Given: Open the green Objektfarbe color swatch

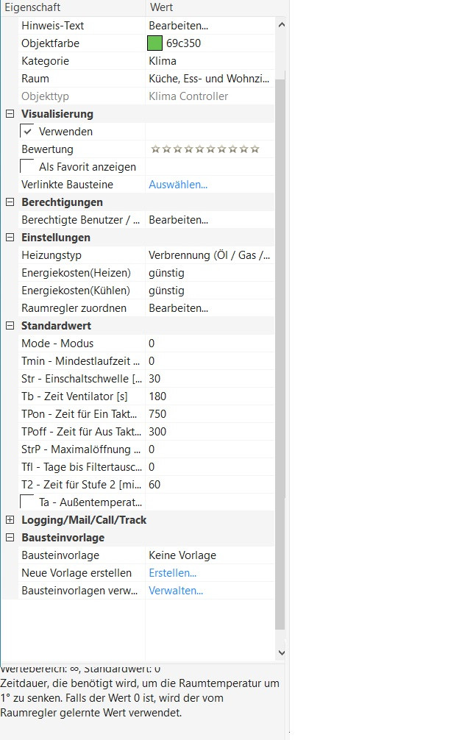Looking at the screenshot, I should (154, 43).
